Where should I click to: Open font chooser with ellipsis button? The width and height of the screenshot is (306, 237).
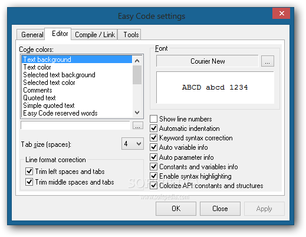coord(267,61)
